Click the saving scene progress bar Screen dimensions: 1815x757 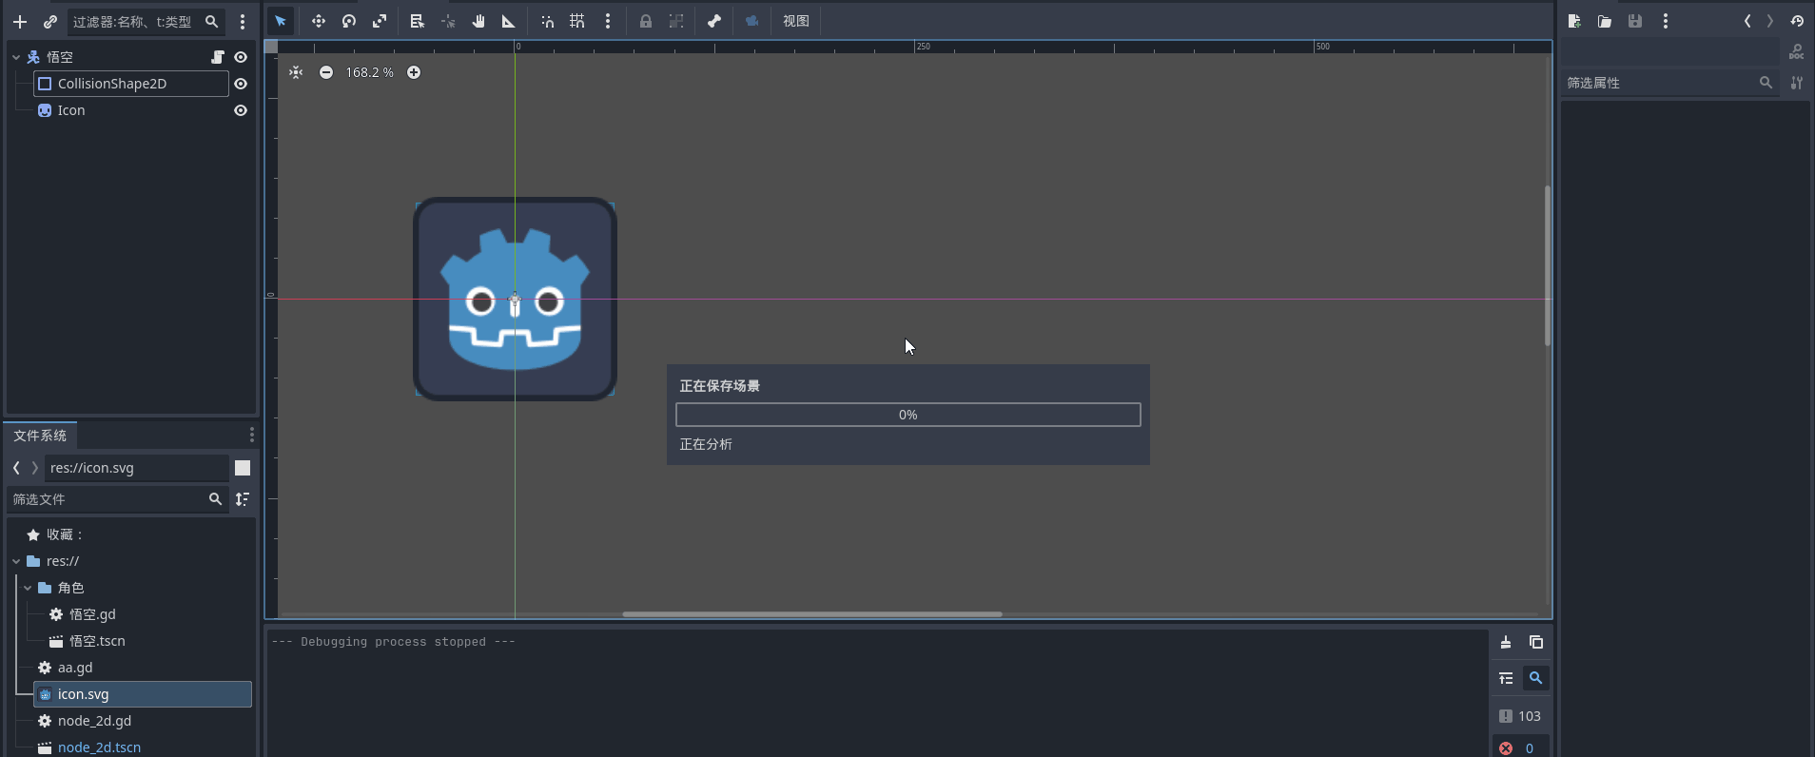point(907,415)
